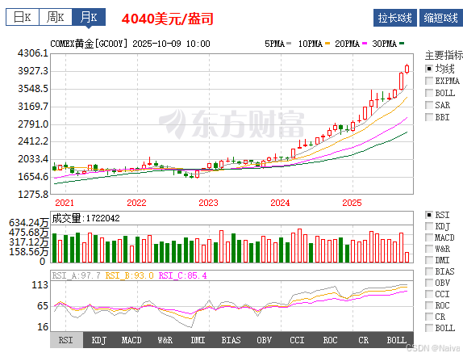Click the 10PMA orange legend swatch
The image size is (463, 357).
(327, 44)
